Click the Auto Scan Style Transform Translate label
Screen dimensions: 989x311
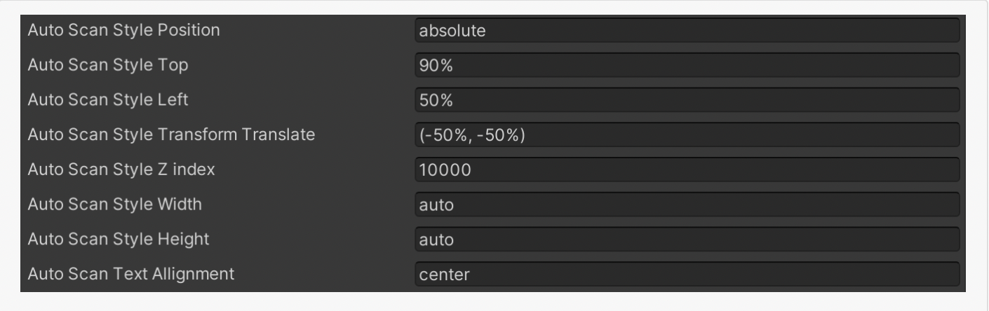click(170, 134)
